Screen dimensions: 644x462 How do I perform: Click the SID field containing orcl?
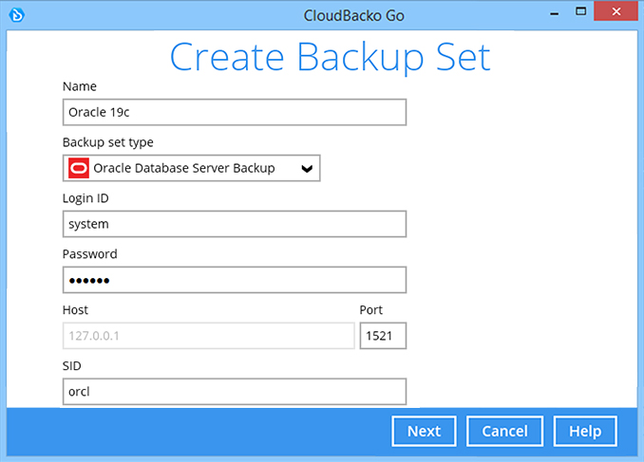pyautogui.click(x=235, y=392)
